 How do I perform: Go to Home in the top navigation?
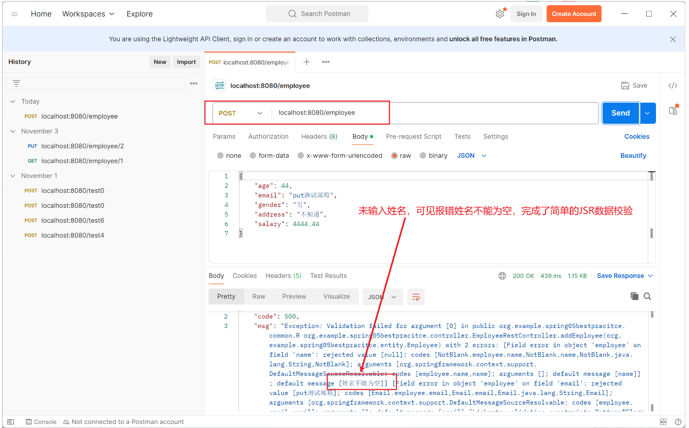coord(41,14)
